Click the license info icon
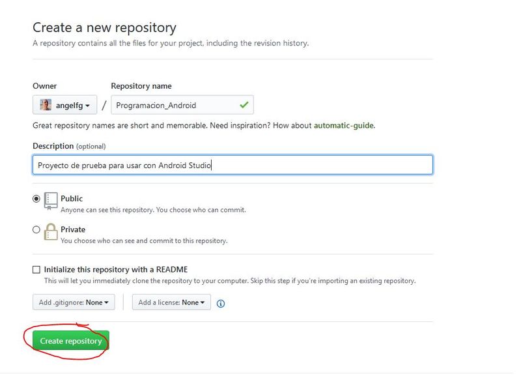Screen dimensions: 521x378 pyautogui.click(x=221, y=303)
